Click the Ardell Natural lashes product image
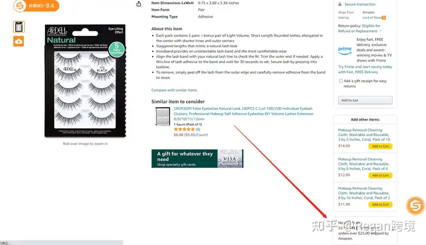Viewport: 426px width, 245px height. coord(85,80)
